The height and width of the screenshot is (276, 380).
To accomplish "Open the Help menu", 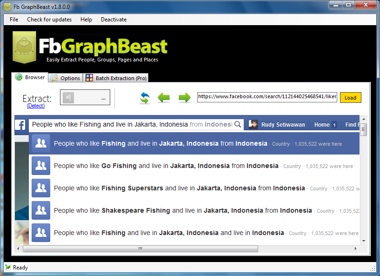I will pos(86,20).
